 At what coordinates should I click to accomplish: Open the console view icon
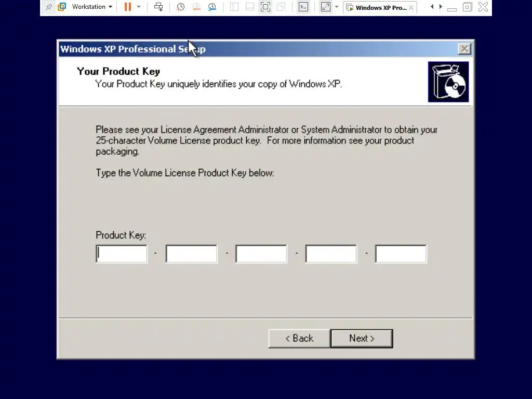pos(303,7)
